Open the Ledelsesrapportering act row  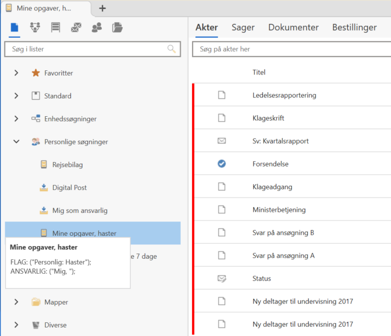pos(284,95)
